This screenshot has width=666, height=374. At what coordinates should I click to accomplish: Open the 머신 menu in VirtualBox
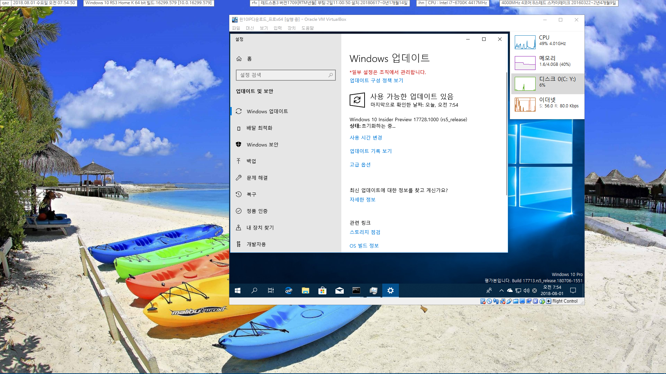point(250,28)
